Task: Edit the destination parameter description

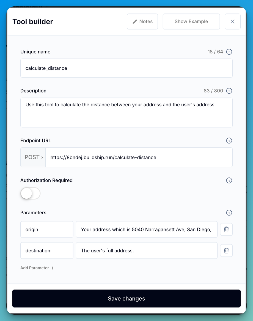Action: (x=147, y=250)
